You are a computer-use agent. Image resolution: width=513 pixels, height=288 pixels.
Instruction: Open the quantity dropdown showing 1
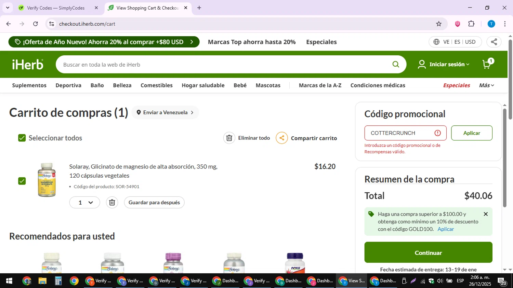(84, 202)
